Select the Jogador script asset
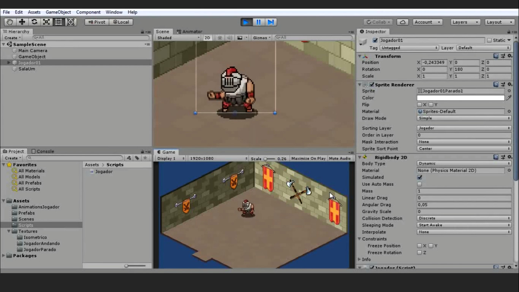The image size is (519, 292). 103,171
